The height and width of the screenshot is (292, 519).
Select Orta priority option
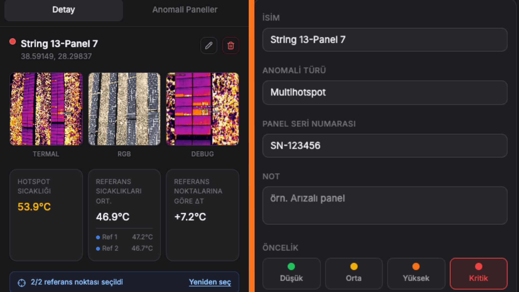click(x=354, y=274)
